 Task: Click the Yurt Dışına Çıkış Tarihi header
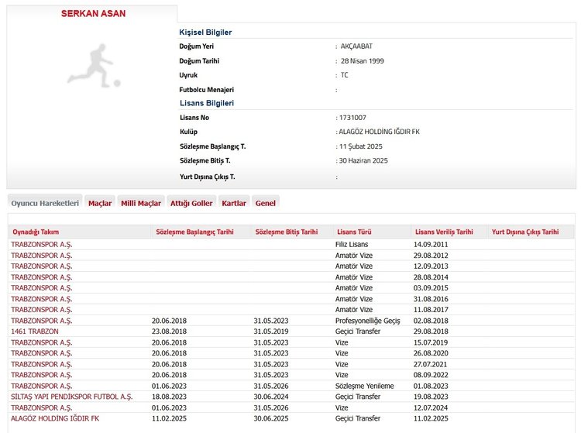pos(525,232)
